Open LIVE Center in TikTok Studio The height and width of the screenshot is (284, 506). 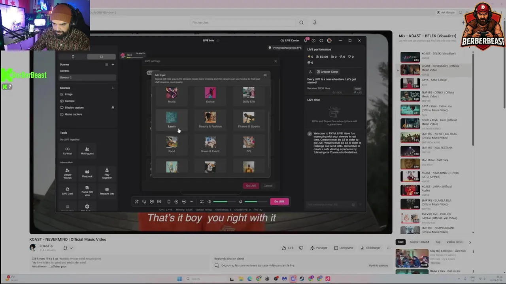click(290, 40)
